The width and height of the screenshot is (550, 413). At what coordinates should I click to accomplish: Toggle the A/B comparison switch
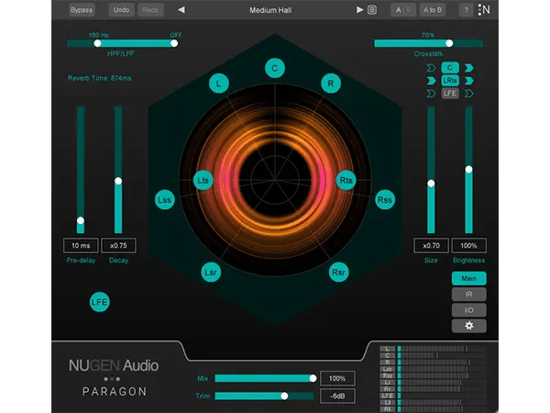403,10
